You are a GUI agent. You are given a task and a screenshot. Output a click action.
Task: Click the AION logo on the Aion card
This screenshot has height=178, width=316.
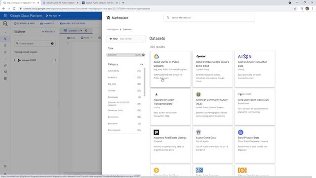[244, 56]
